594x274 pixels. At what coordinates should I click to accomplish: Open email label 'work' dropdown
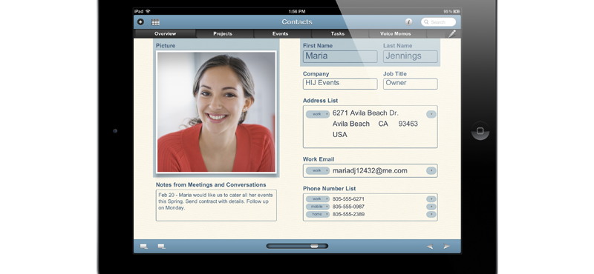pos(318,171)
